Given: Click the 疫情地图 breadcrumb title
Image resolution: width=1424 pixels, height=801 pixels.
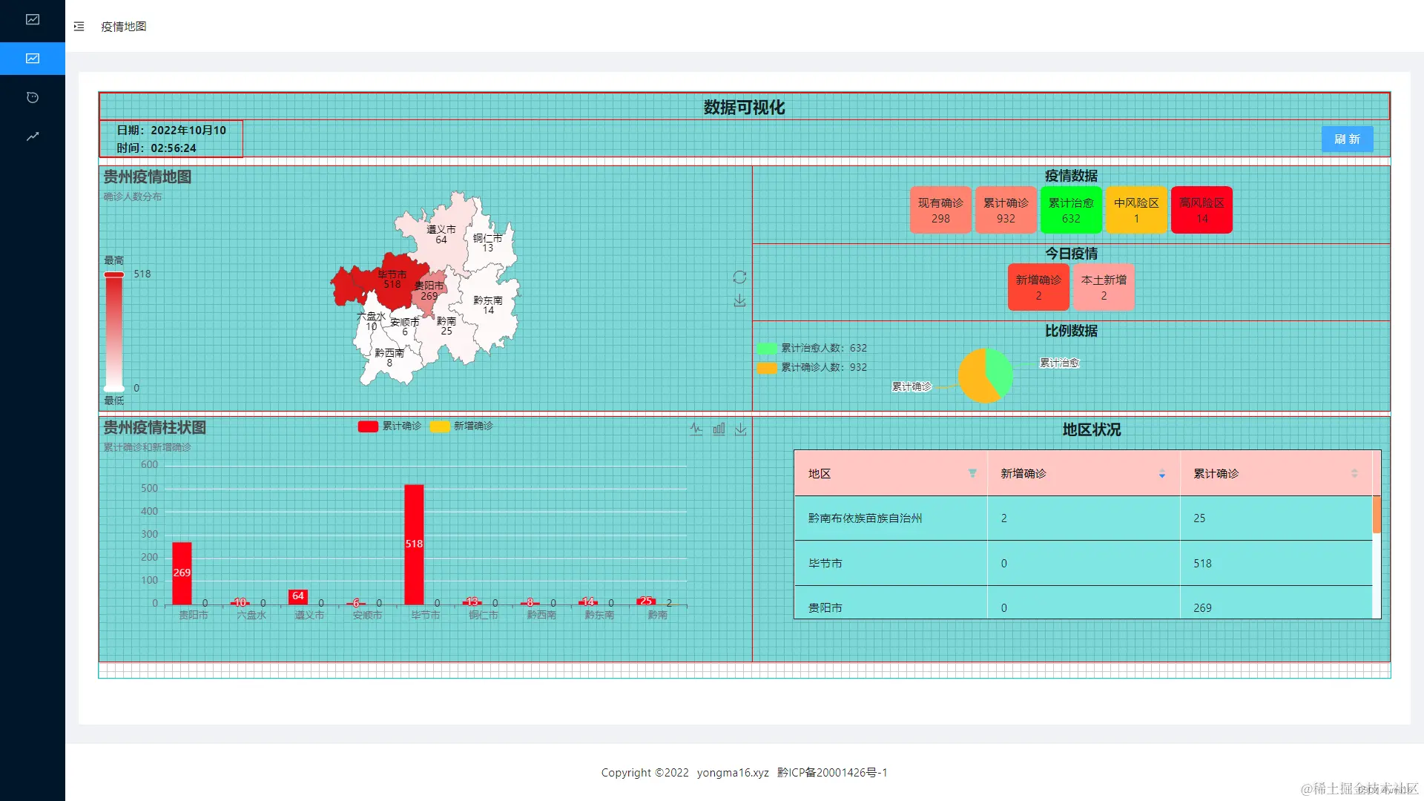Looking at the screenshot, I should (x=124, y=27).
